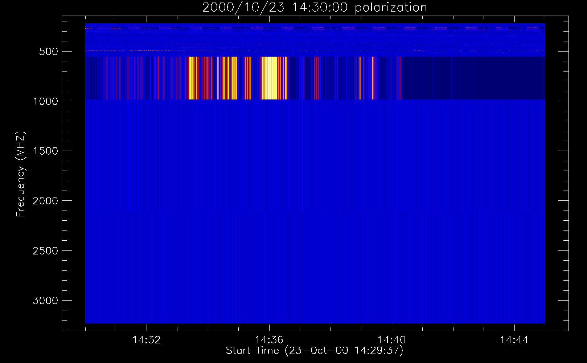Screen dimensions: 587x363
Task: Click the yellow burst band near 14:33:30
Action: (193, 78)
